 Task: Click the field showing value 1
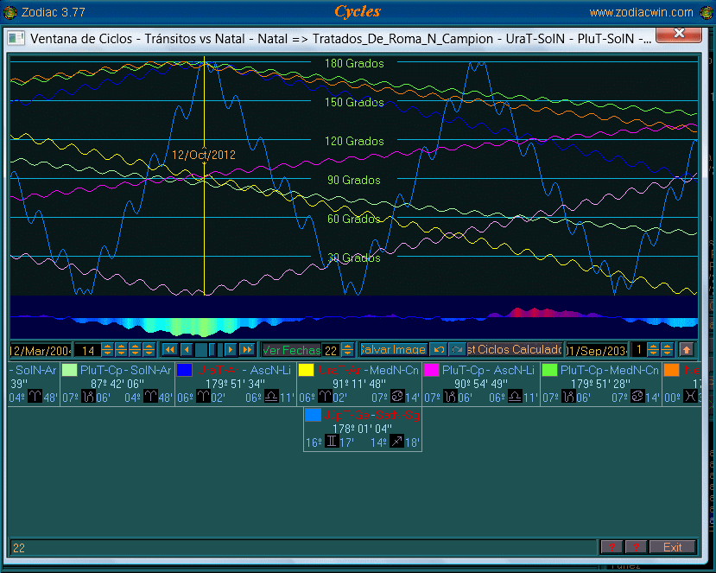[x=640, y=351]
